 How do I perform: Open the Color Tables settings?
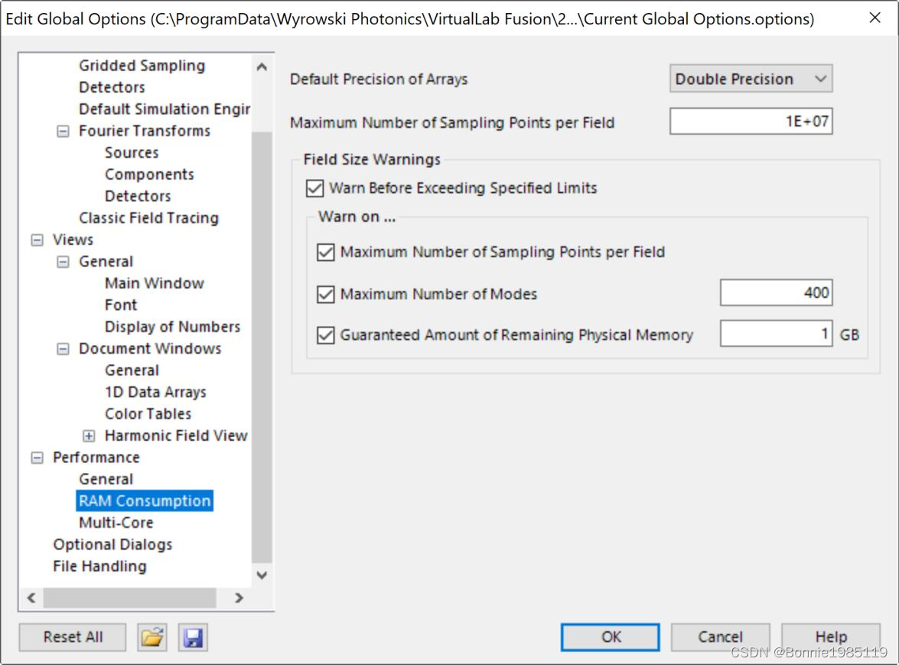148,413
